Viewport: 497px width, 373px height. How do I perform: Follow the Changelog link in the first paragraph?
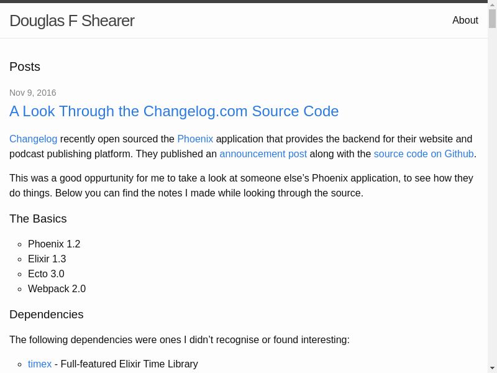pos(33,139)
